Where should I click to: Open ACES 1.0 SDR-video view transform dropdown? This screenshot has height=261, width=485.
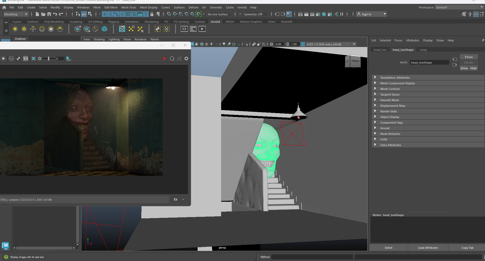point(331,44)
